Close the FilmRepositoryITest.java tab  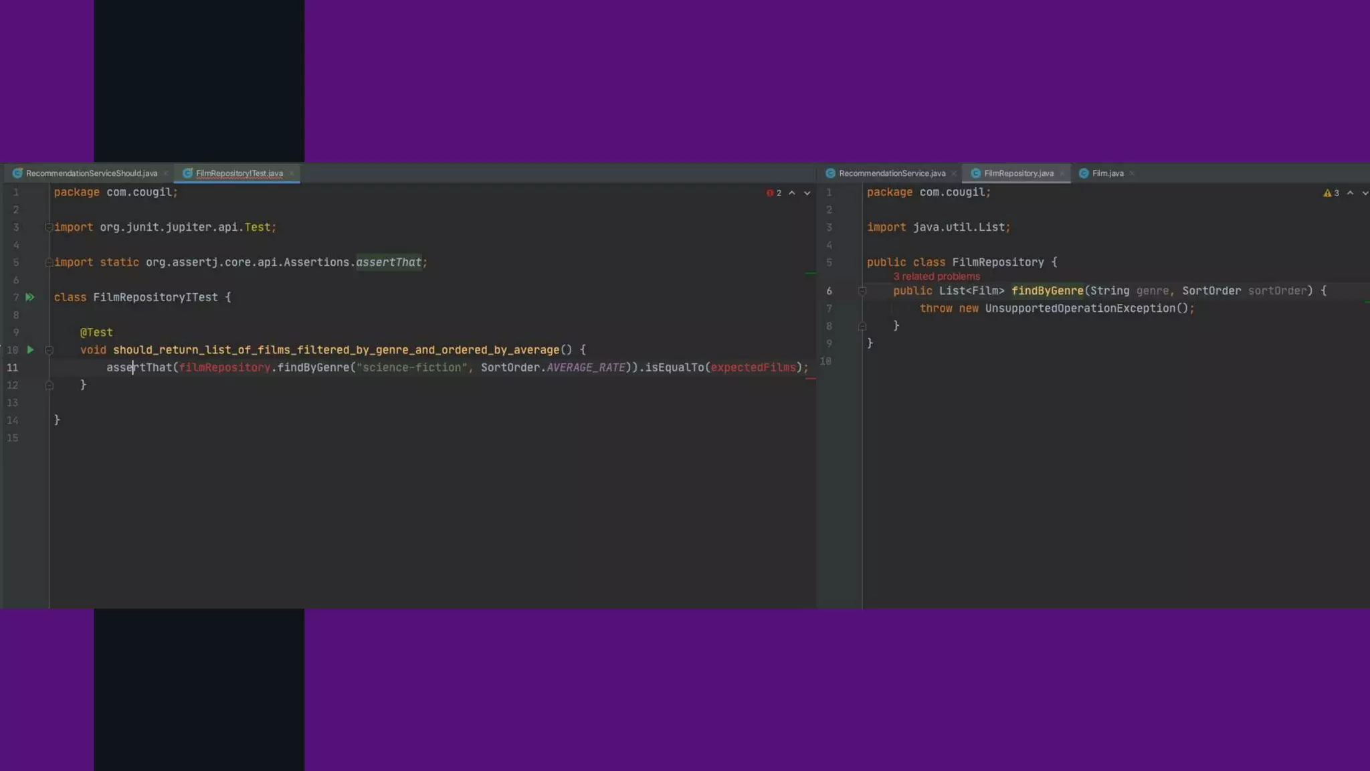click(292, 173)
